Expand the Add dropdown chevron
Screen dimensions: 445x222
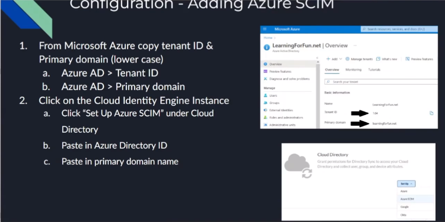[x=341, y=59]
